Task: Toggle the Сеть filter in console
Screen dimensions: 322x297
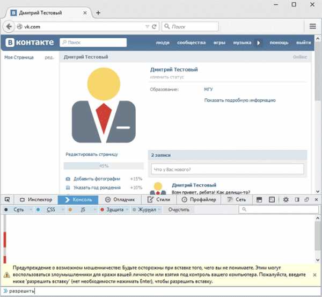Action: click(19, 209)
